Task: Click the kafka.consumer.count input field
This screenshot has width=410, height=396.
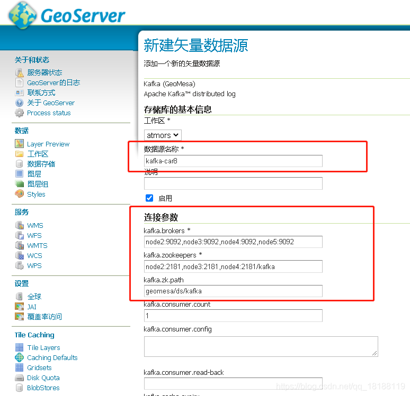Action: click(233, 316)
